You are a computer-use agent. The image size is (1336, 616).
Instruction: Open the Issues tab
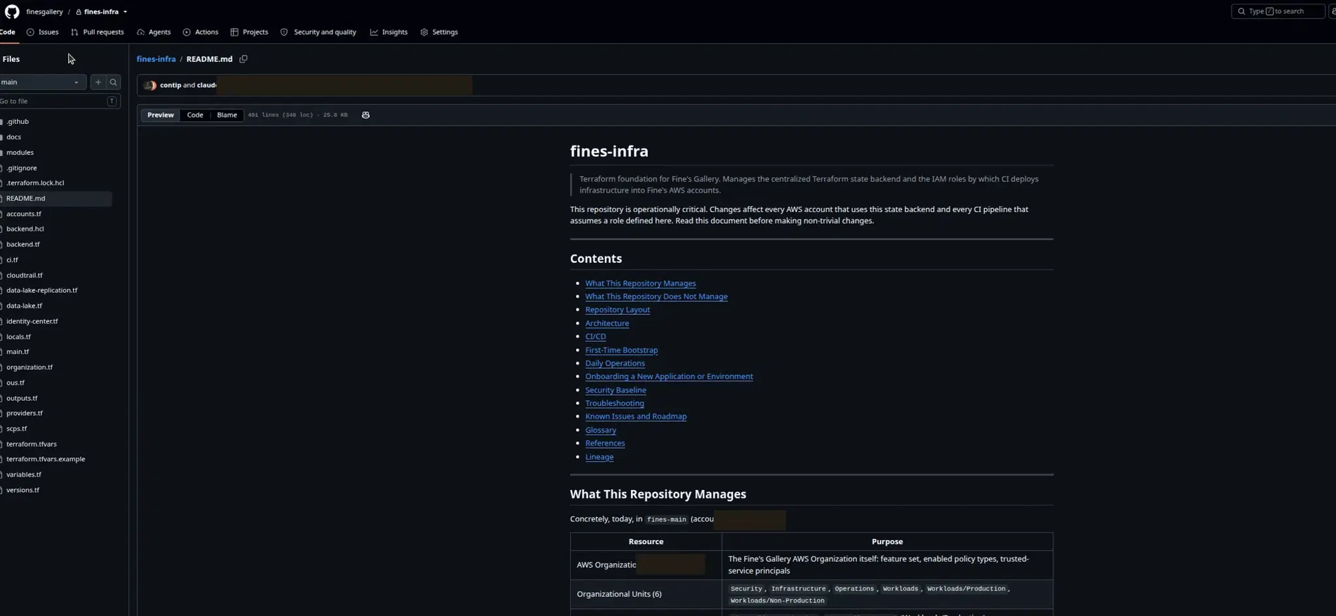click(42, 32)
